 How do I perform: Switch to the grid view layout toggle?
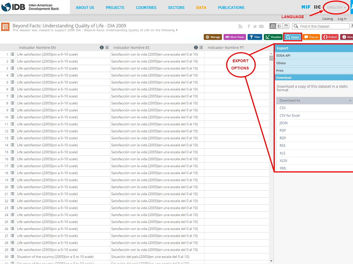point(273,26)
